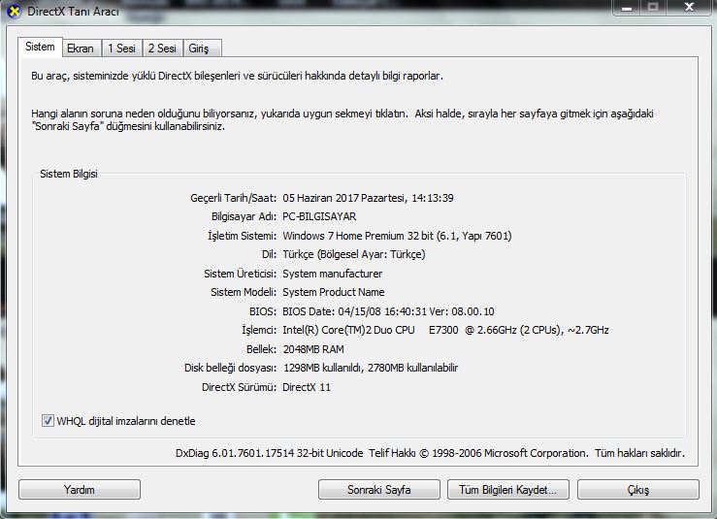The width and height of the screenshot is (717, 519).
Task: Click the Disk belleği dosyası label
Action: pyautogui.click(x=231, y=368)
